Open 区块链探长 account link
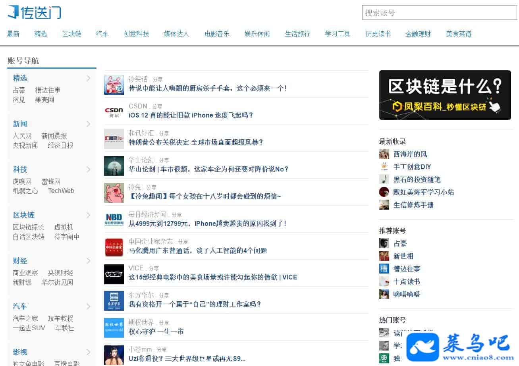The width and height of the screenshot is (519, 366). click(x=29, y=227)
